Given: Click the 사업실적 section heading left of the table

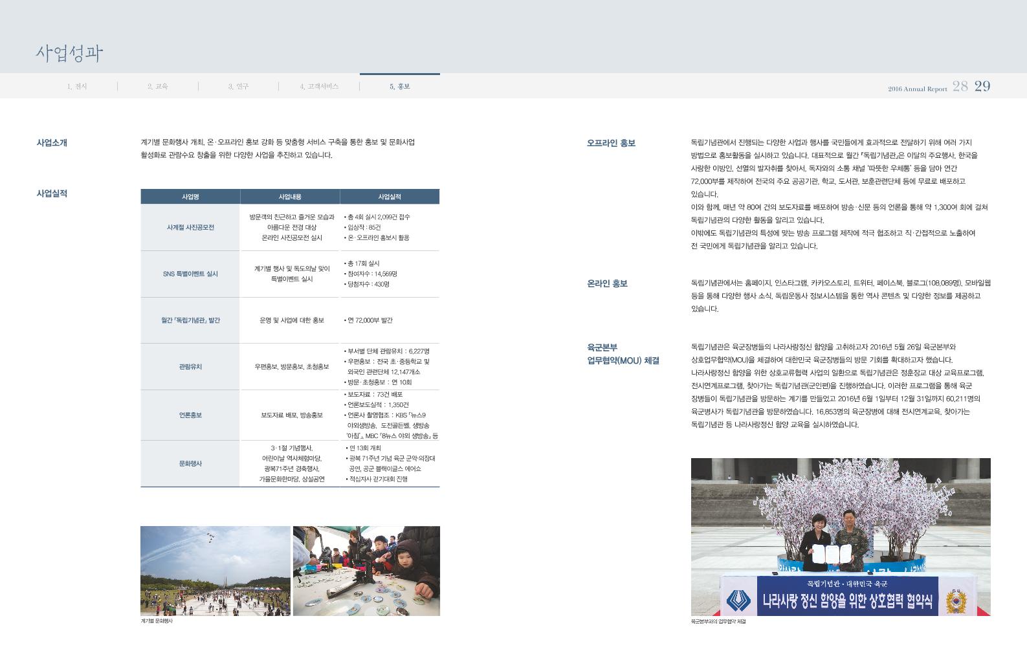Looking at the screenshot, I should [x=52, y=193].
